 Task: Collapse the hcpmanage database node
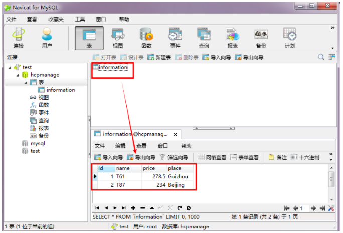tap(18, 75)
